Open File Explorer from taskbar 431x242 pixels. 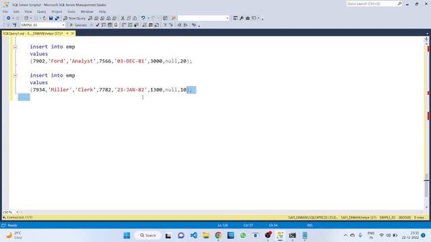(206, 235)
